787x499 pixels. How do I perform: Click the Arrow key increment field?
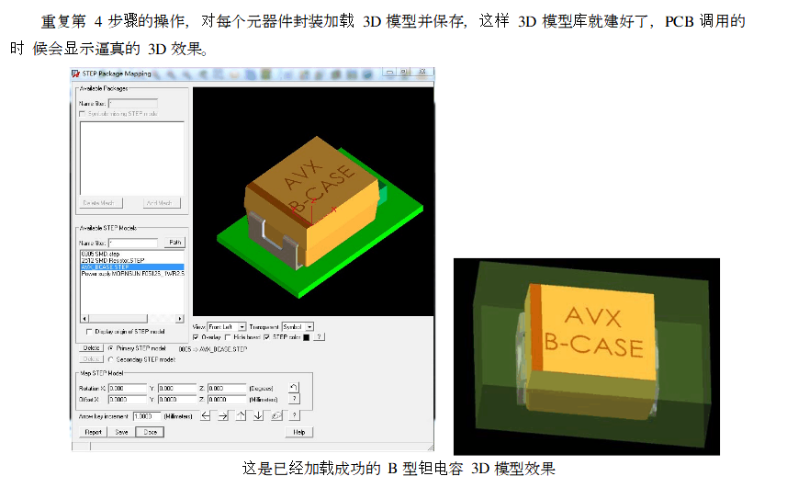point(147,416)
